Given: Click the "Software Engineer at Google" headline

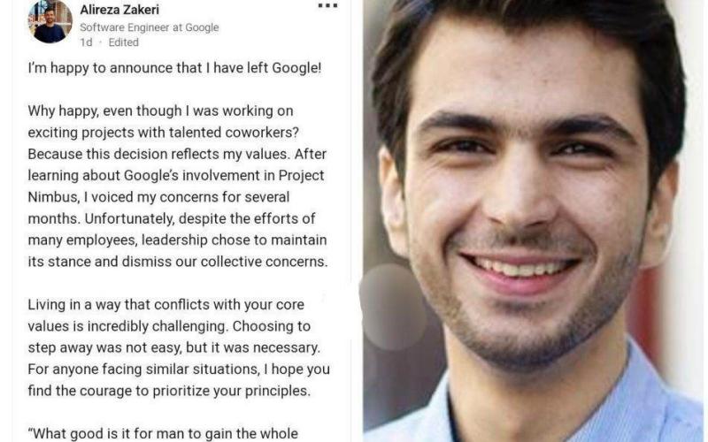Looking at the screenshot, I should pos(149,27).
